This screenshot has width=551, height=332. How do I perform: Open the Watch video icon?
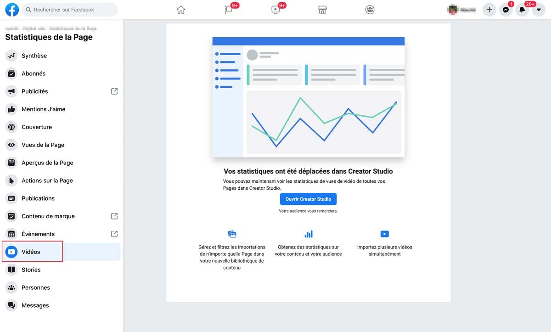(275, 10)
